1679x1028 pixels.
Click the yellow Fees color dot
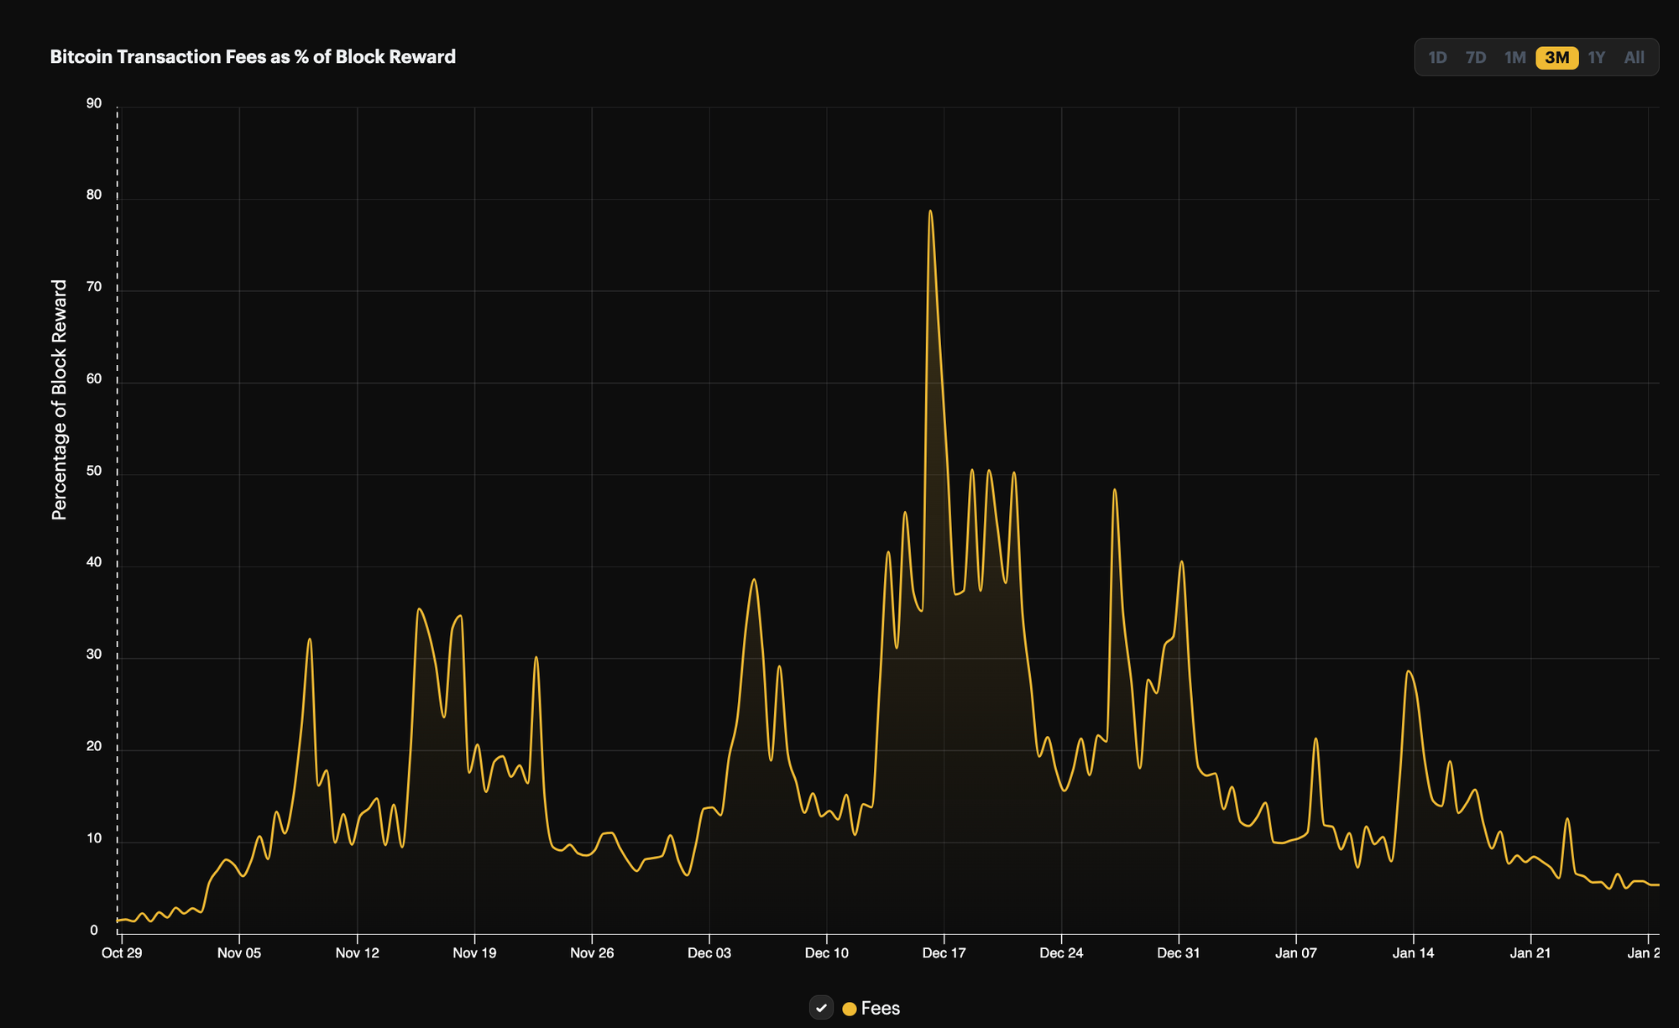tap(851, 1008)
